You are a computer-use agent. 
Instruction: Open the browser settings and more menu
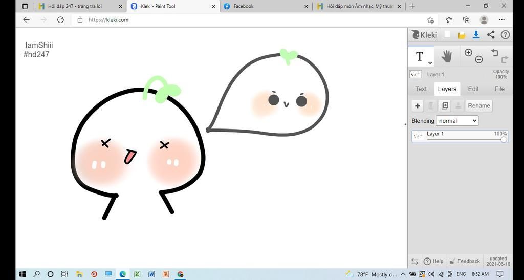pos(501,20)
